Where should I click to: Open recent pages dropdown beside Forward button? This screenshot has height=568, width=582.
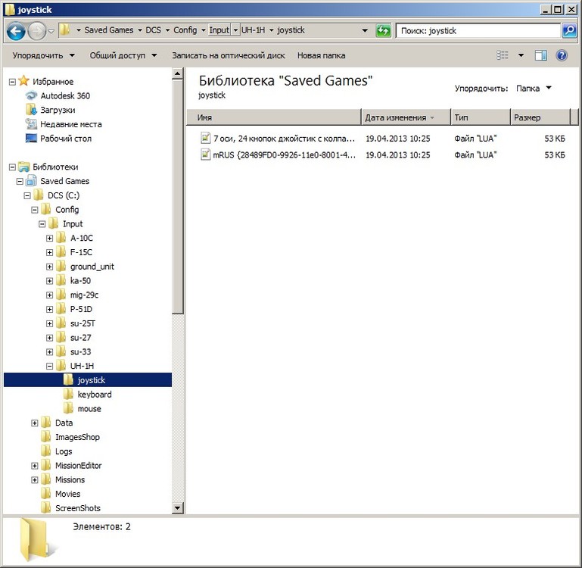(x=51, y=31)
